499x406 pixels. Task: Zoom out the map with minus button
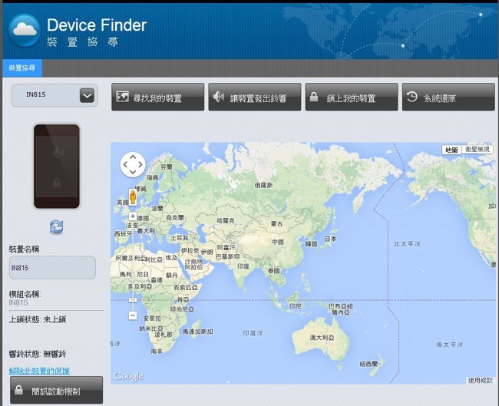click(x=133, y=315)
